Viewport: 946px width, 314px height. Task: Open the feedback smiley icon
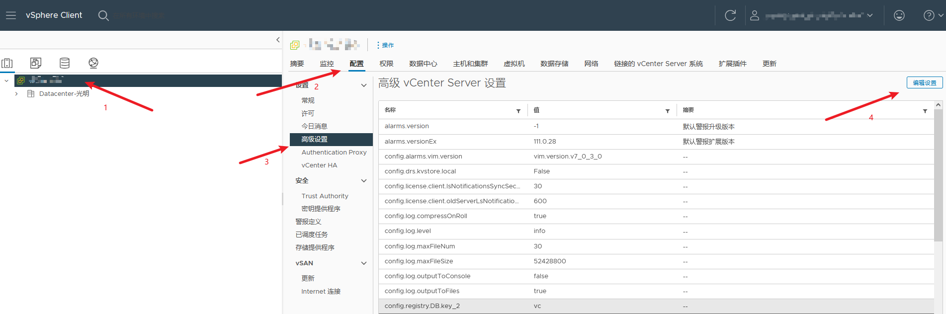click(x=899, y=15)
